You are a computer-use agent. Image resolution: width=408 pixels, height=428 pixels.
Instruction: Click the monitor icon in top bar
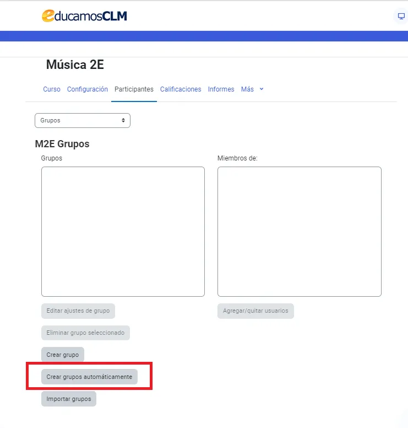coord(401,17)
